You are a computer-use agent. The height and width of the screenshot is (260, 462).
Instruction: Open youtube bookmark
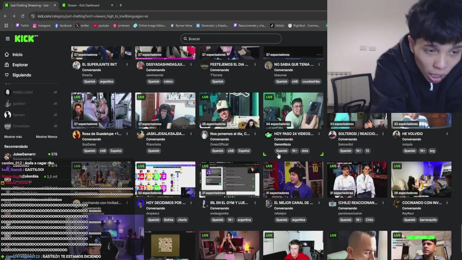(101, 26)
